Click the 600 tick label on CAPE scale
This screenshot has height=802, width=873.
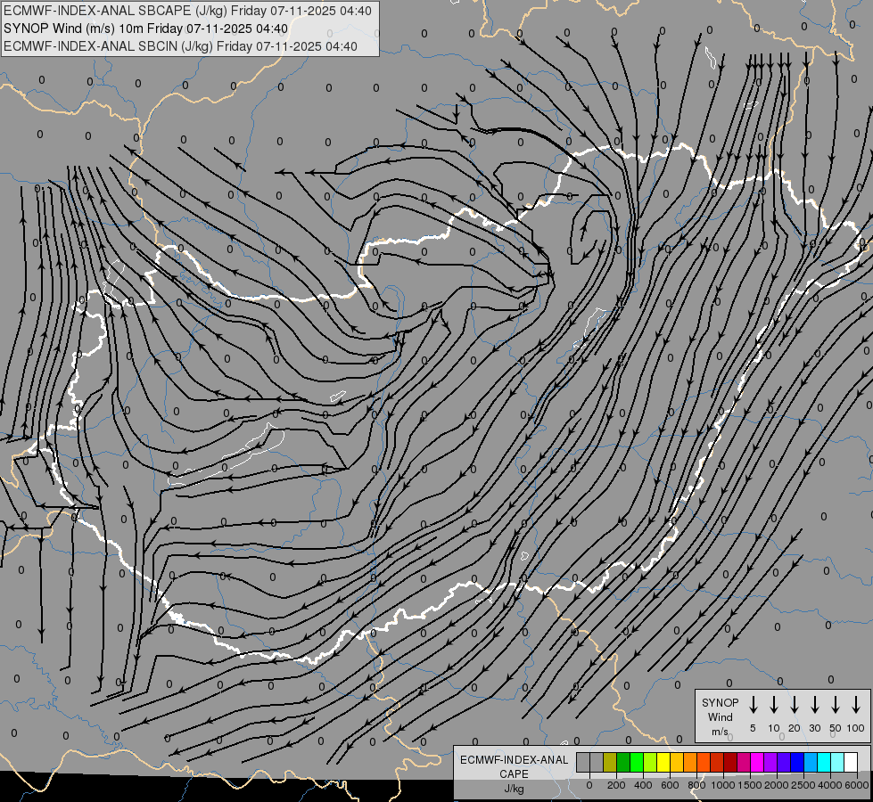pos(670,785)
